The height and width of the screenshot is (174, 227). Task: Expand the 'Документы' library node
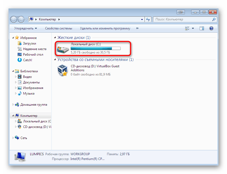tap(16, 82)
